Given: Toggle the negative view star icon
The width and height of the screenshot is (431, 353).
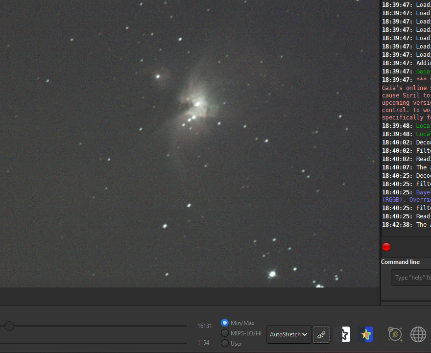Looking at the screenshot, I should click(x=342, y=334).
